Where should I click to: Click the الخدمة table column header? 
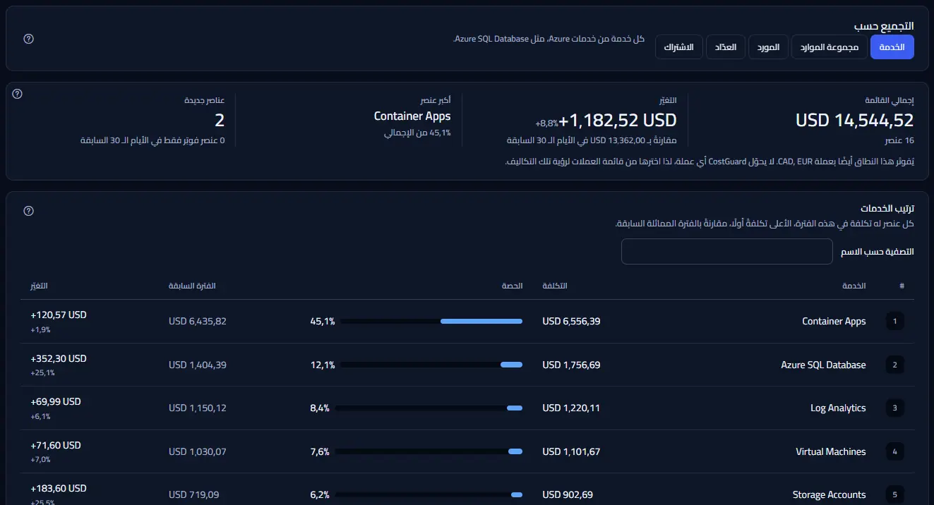(854, 286)
